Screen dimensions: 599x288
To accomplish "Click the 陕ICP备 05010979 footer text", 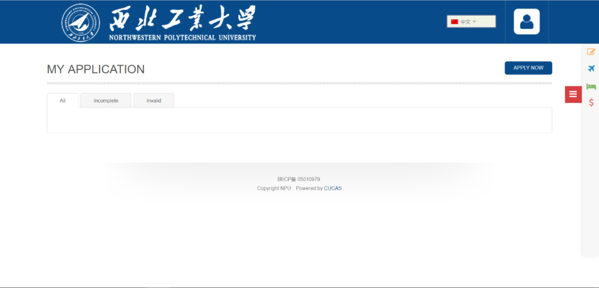I will tap(299, 179).
